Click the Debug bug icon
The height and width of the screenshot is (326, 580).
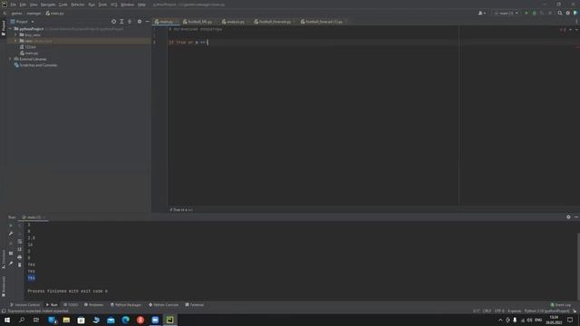point(534,13)
